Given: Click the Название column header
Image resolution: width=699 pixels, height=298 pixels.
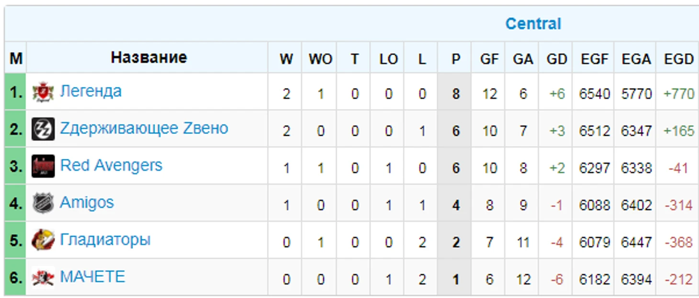Looking at the screenshot, I should click(148, 58).
